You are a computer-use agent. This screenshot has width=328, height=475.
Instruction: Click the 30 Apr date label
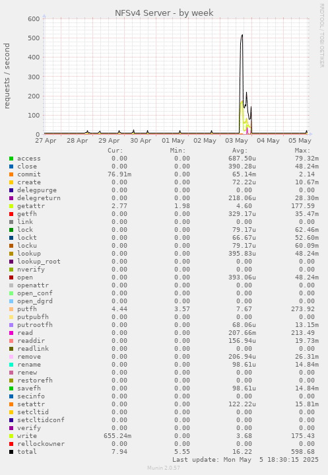(x=141, y=141)
